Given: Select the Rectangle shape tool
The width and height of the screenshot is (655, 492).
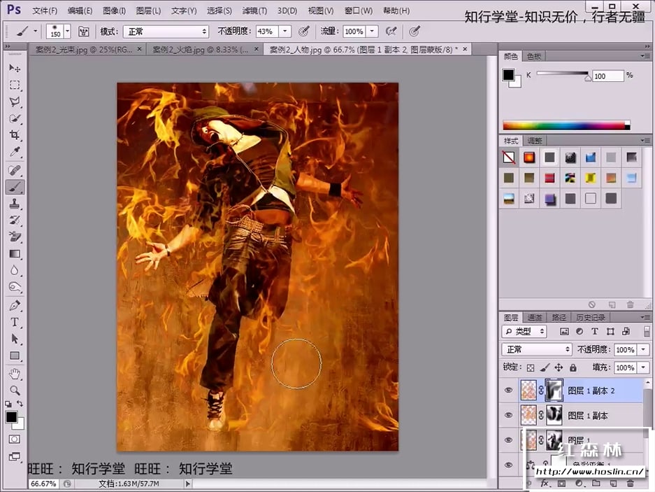Looking at the screenshot, I should (x=15, y=356).
